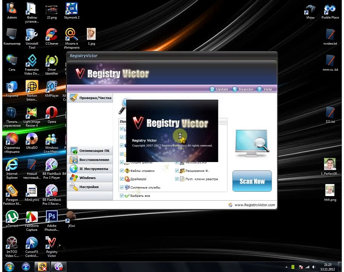Screen dimensions: 344x272
Task: Click the monitor with magnifier scan image
Action: click(252, 143)
